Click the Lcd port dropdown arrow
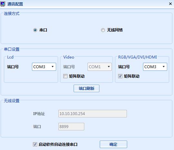 pyautogui.click(x=53, y=67)
